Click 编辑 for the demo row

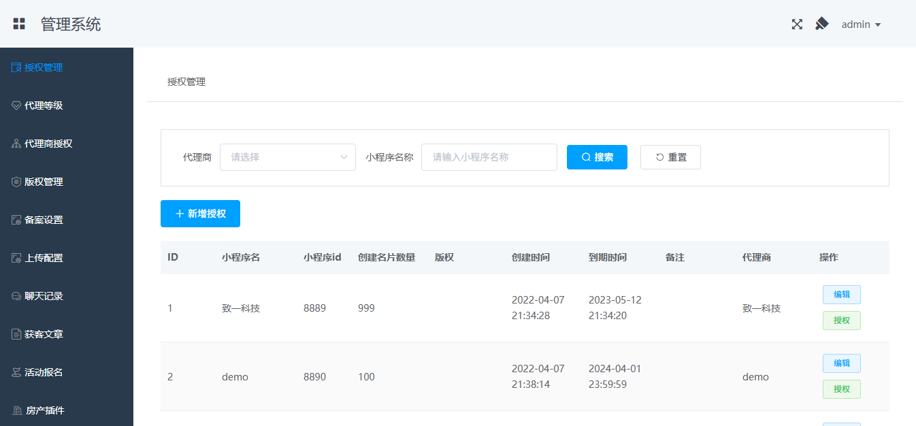click(x=841, y=363)
